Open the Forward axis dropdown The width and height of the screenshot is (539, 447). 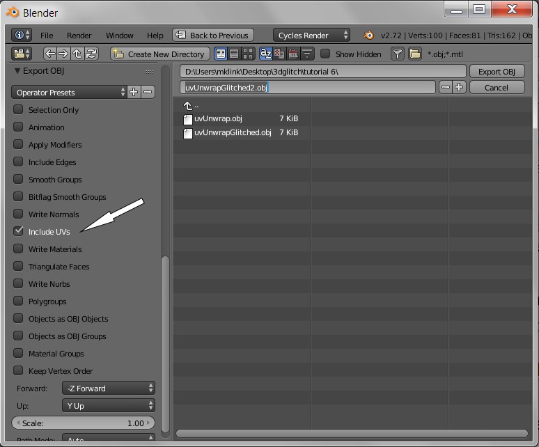108,388
